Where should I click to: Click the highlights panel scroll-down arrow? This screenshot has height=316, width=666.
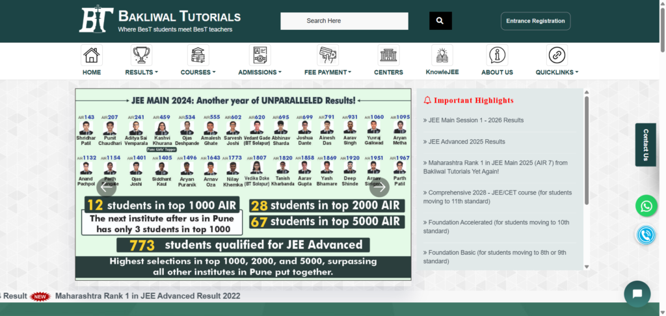point(587,267)
